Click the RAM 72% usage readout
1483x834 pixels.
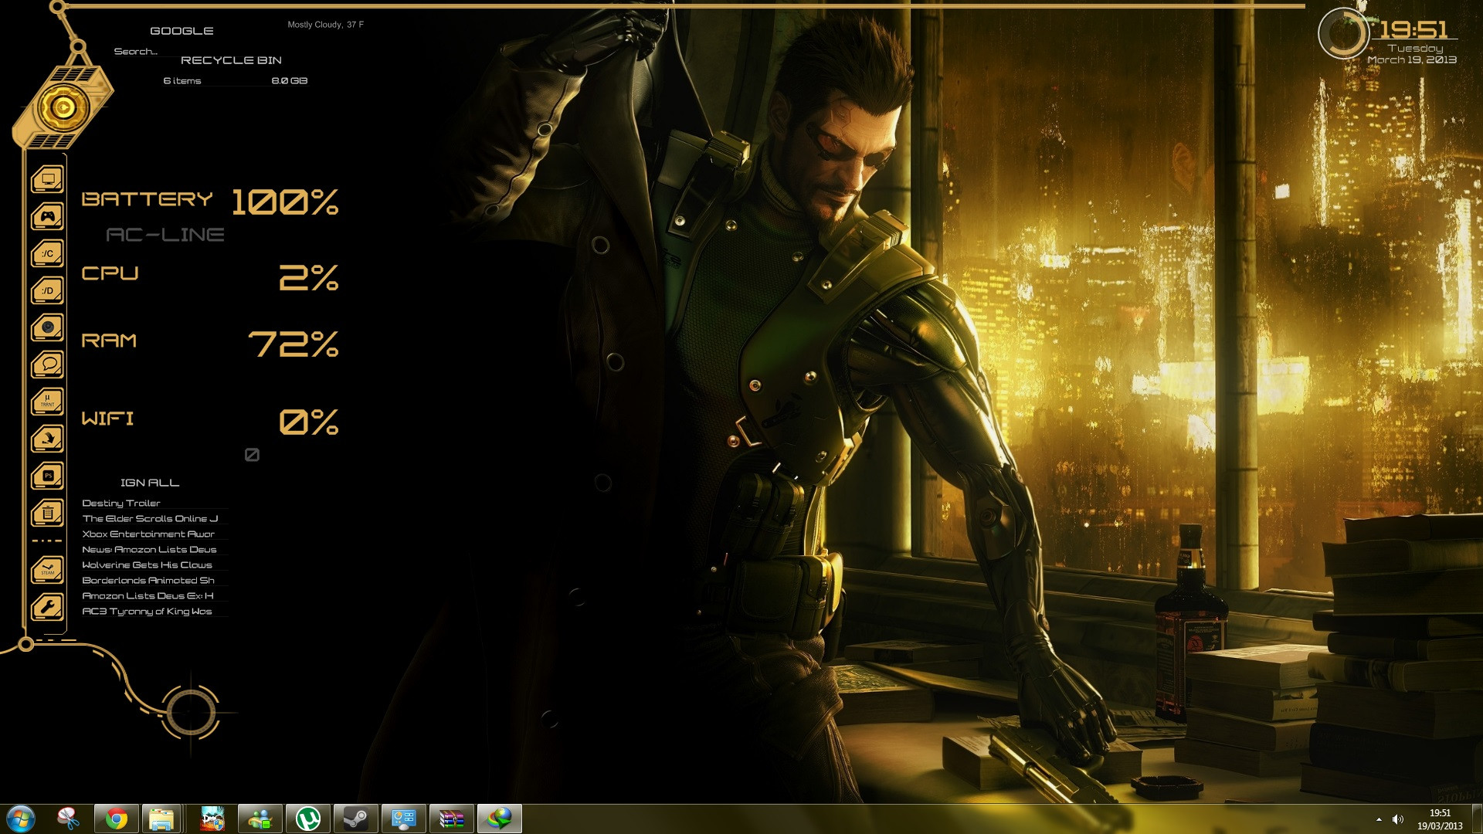point(210,344)
